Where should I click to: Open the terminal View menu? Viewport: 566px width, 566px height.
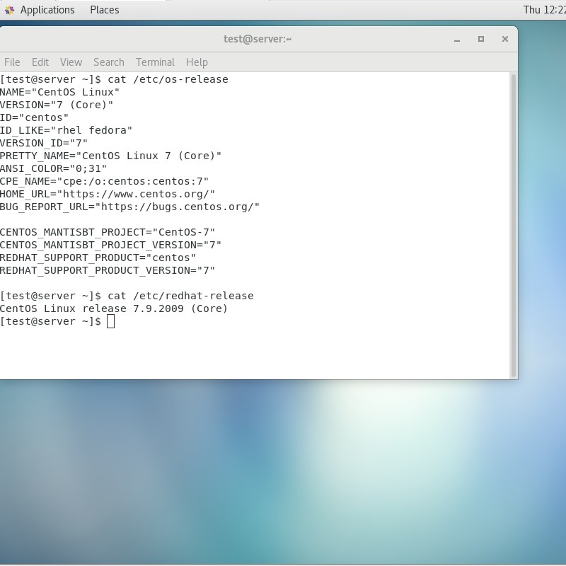click(x=71, y=62)
